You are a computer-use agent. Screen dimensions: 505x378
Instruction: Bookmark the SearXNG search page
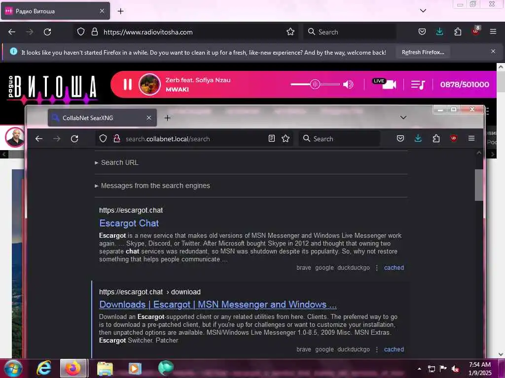[x=286, y=138]
